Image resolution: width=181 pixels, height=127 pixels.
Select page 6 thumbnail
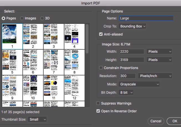(33, 62)
